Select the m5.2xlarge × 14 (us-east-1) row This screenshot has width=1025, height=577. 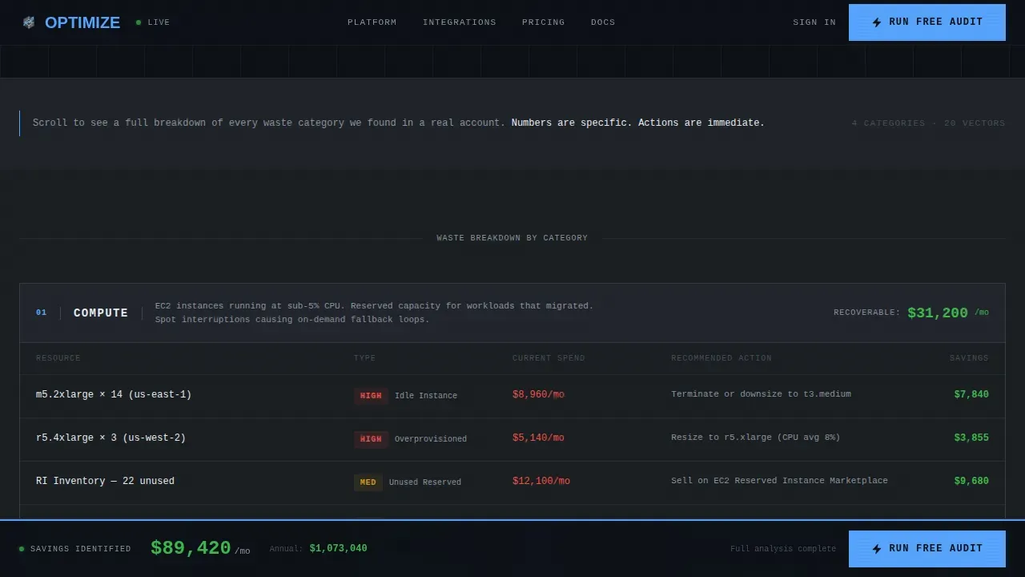[x=512, y=396]
